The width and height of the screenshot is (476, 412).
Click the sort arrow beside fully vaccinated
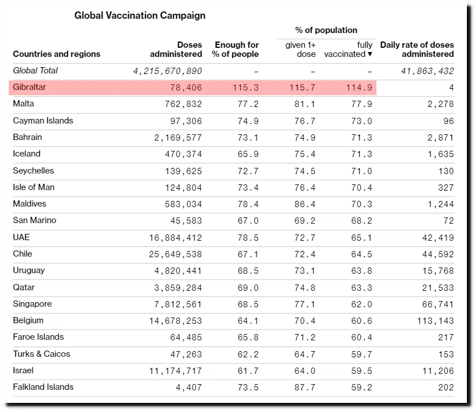point(370,54)
